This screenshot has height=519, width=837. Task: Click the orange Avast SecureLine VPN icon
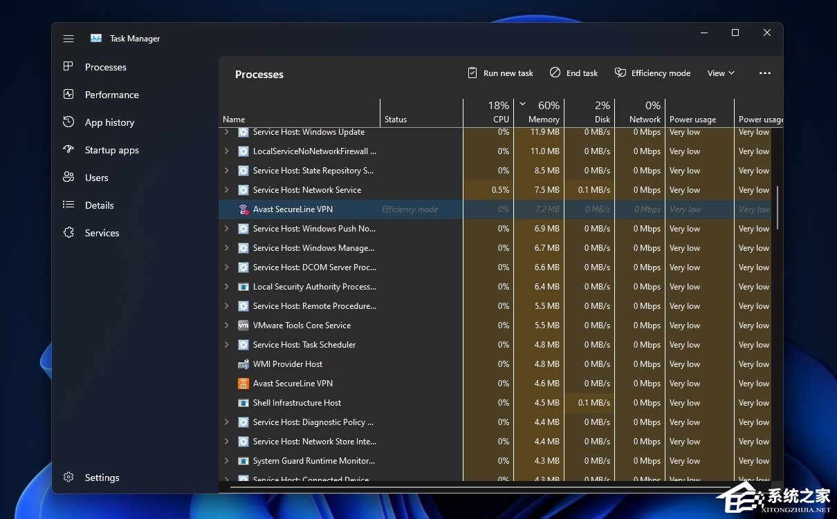pos(243,384)
